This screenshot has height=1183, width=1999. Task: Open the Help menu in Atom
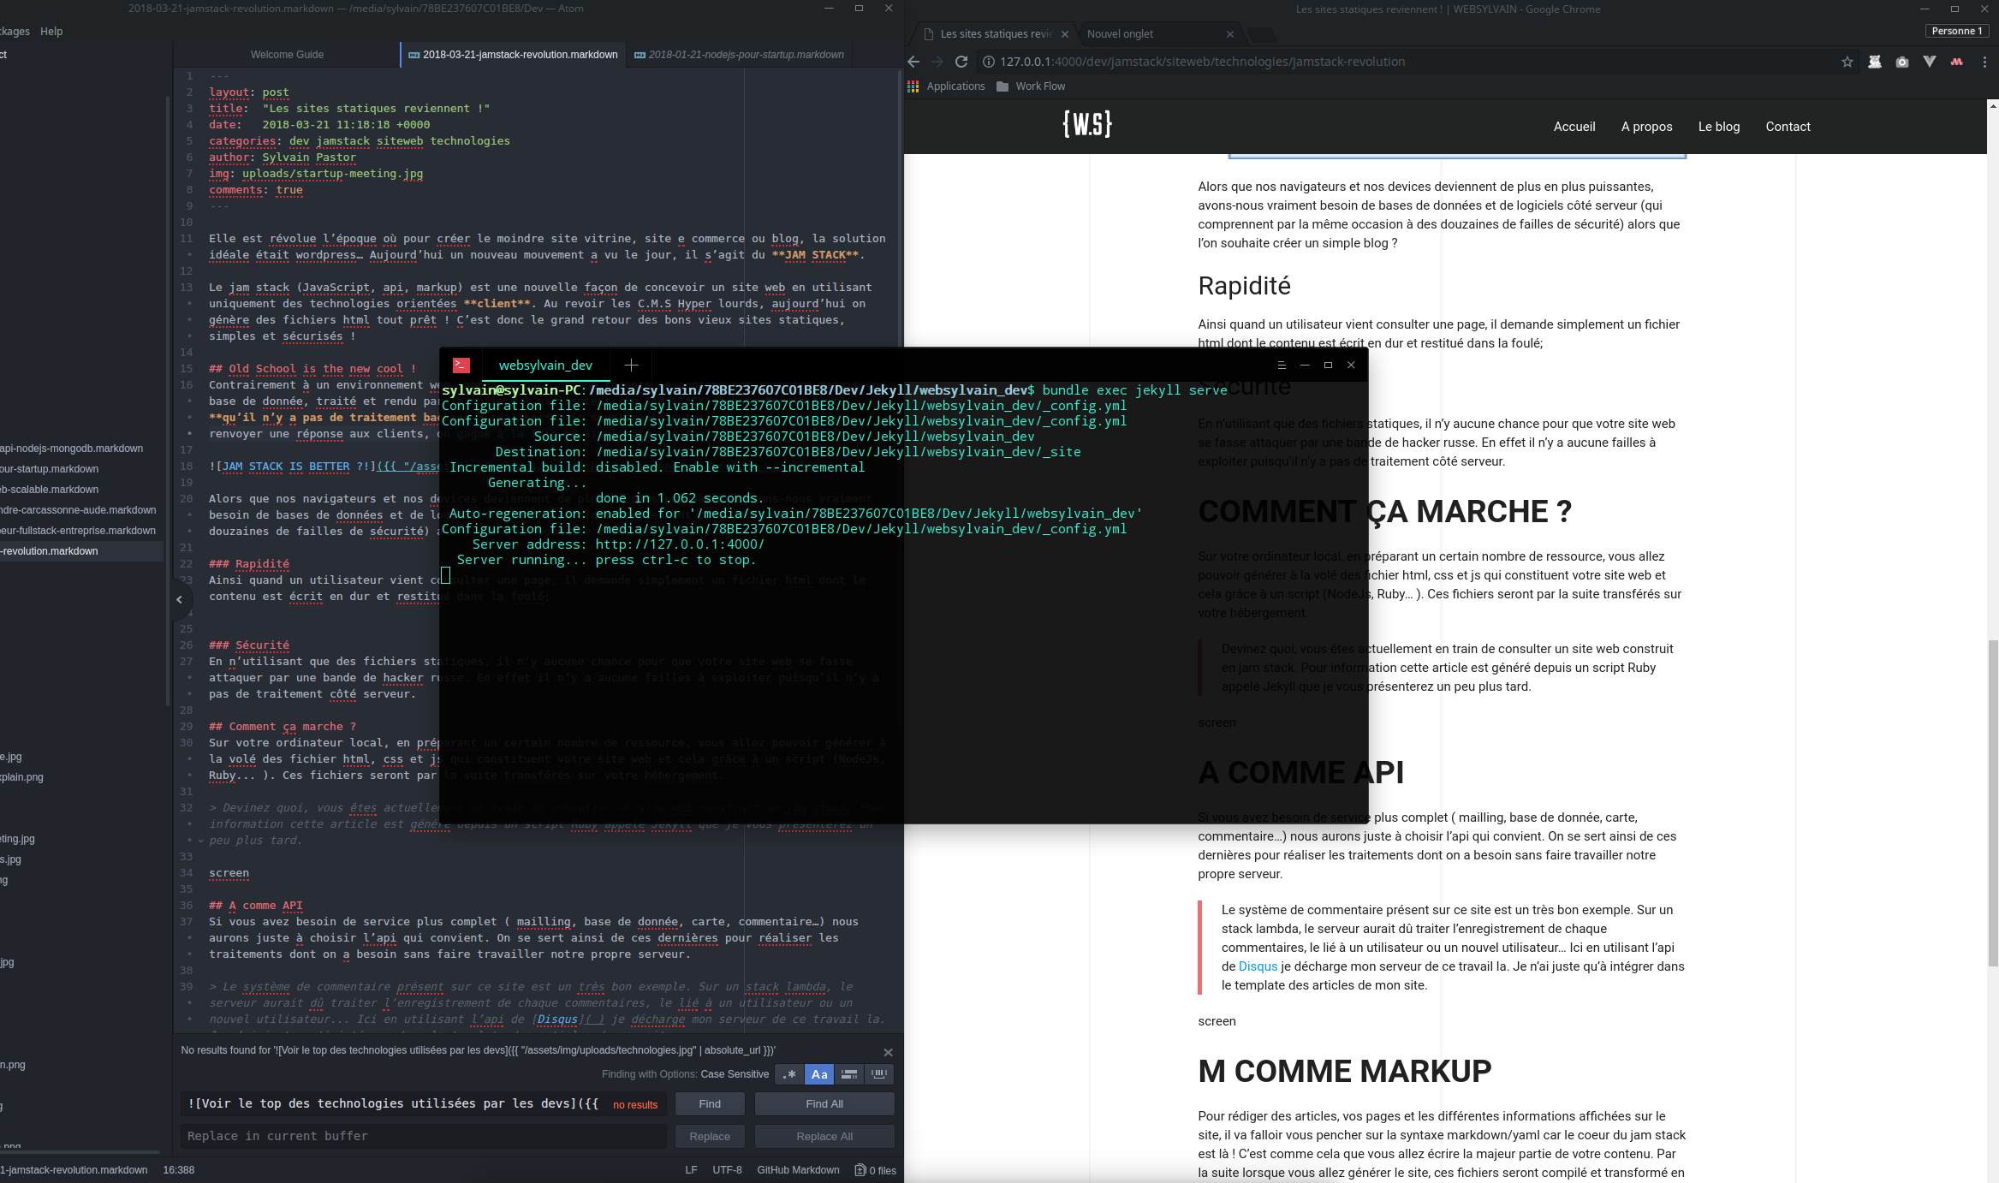tap(51, 31)
